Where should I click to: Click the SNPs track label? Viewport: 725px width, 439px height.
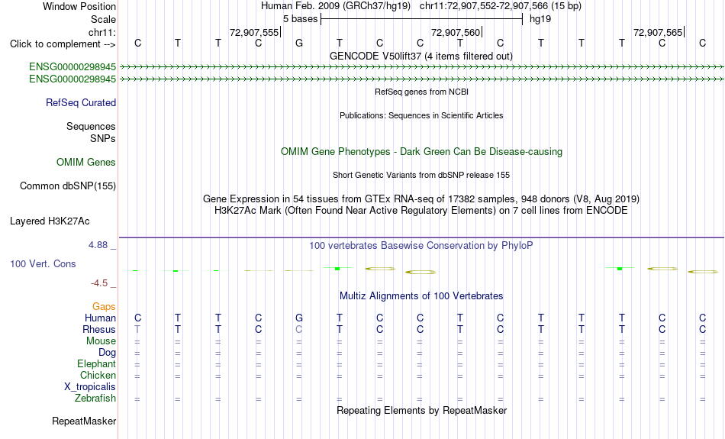click(x=103, y=138)
